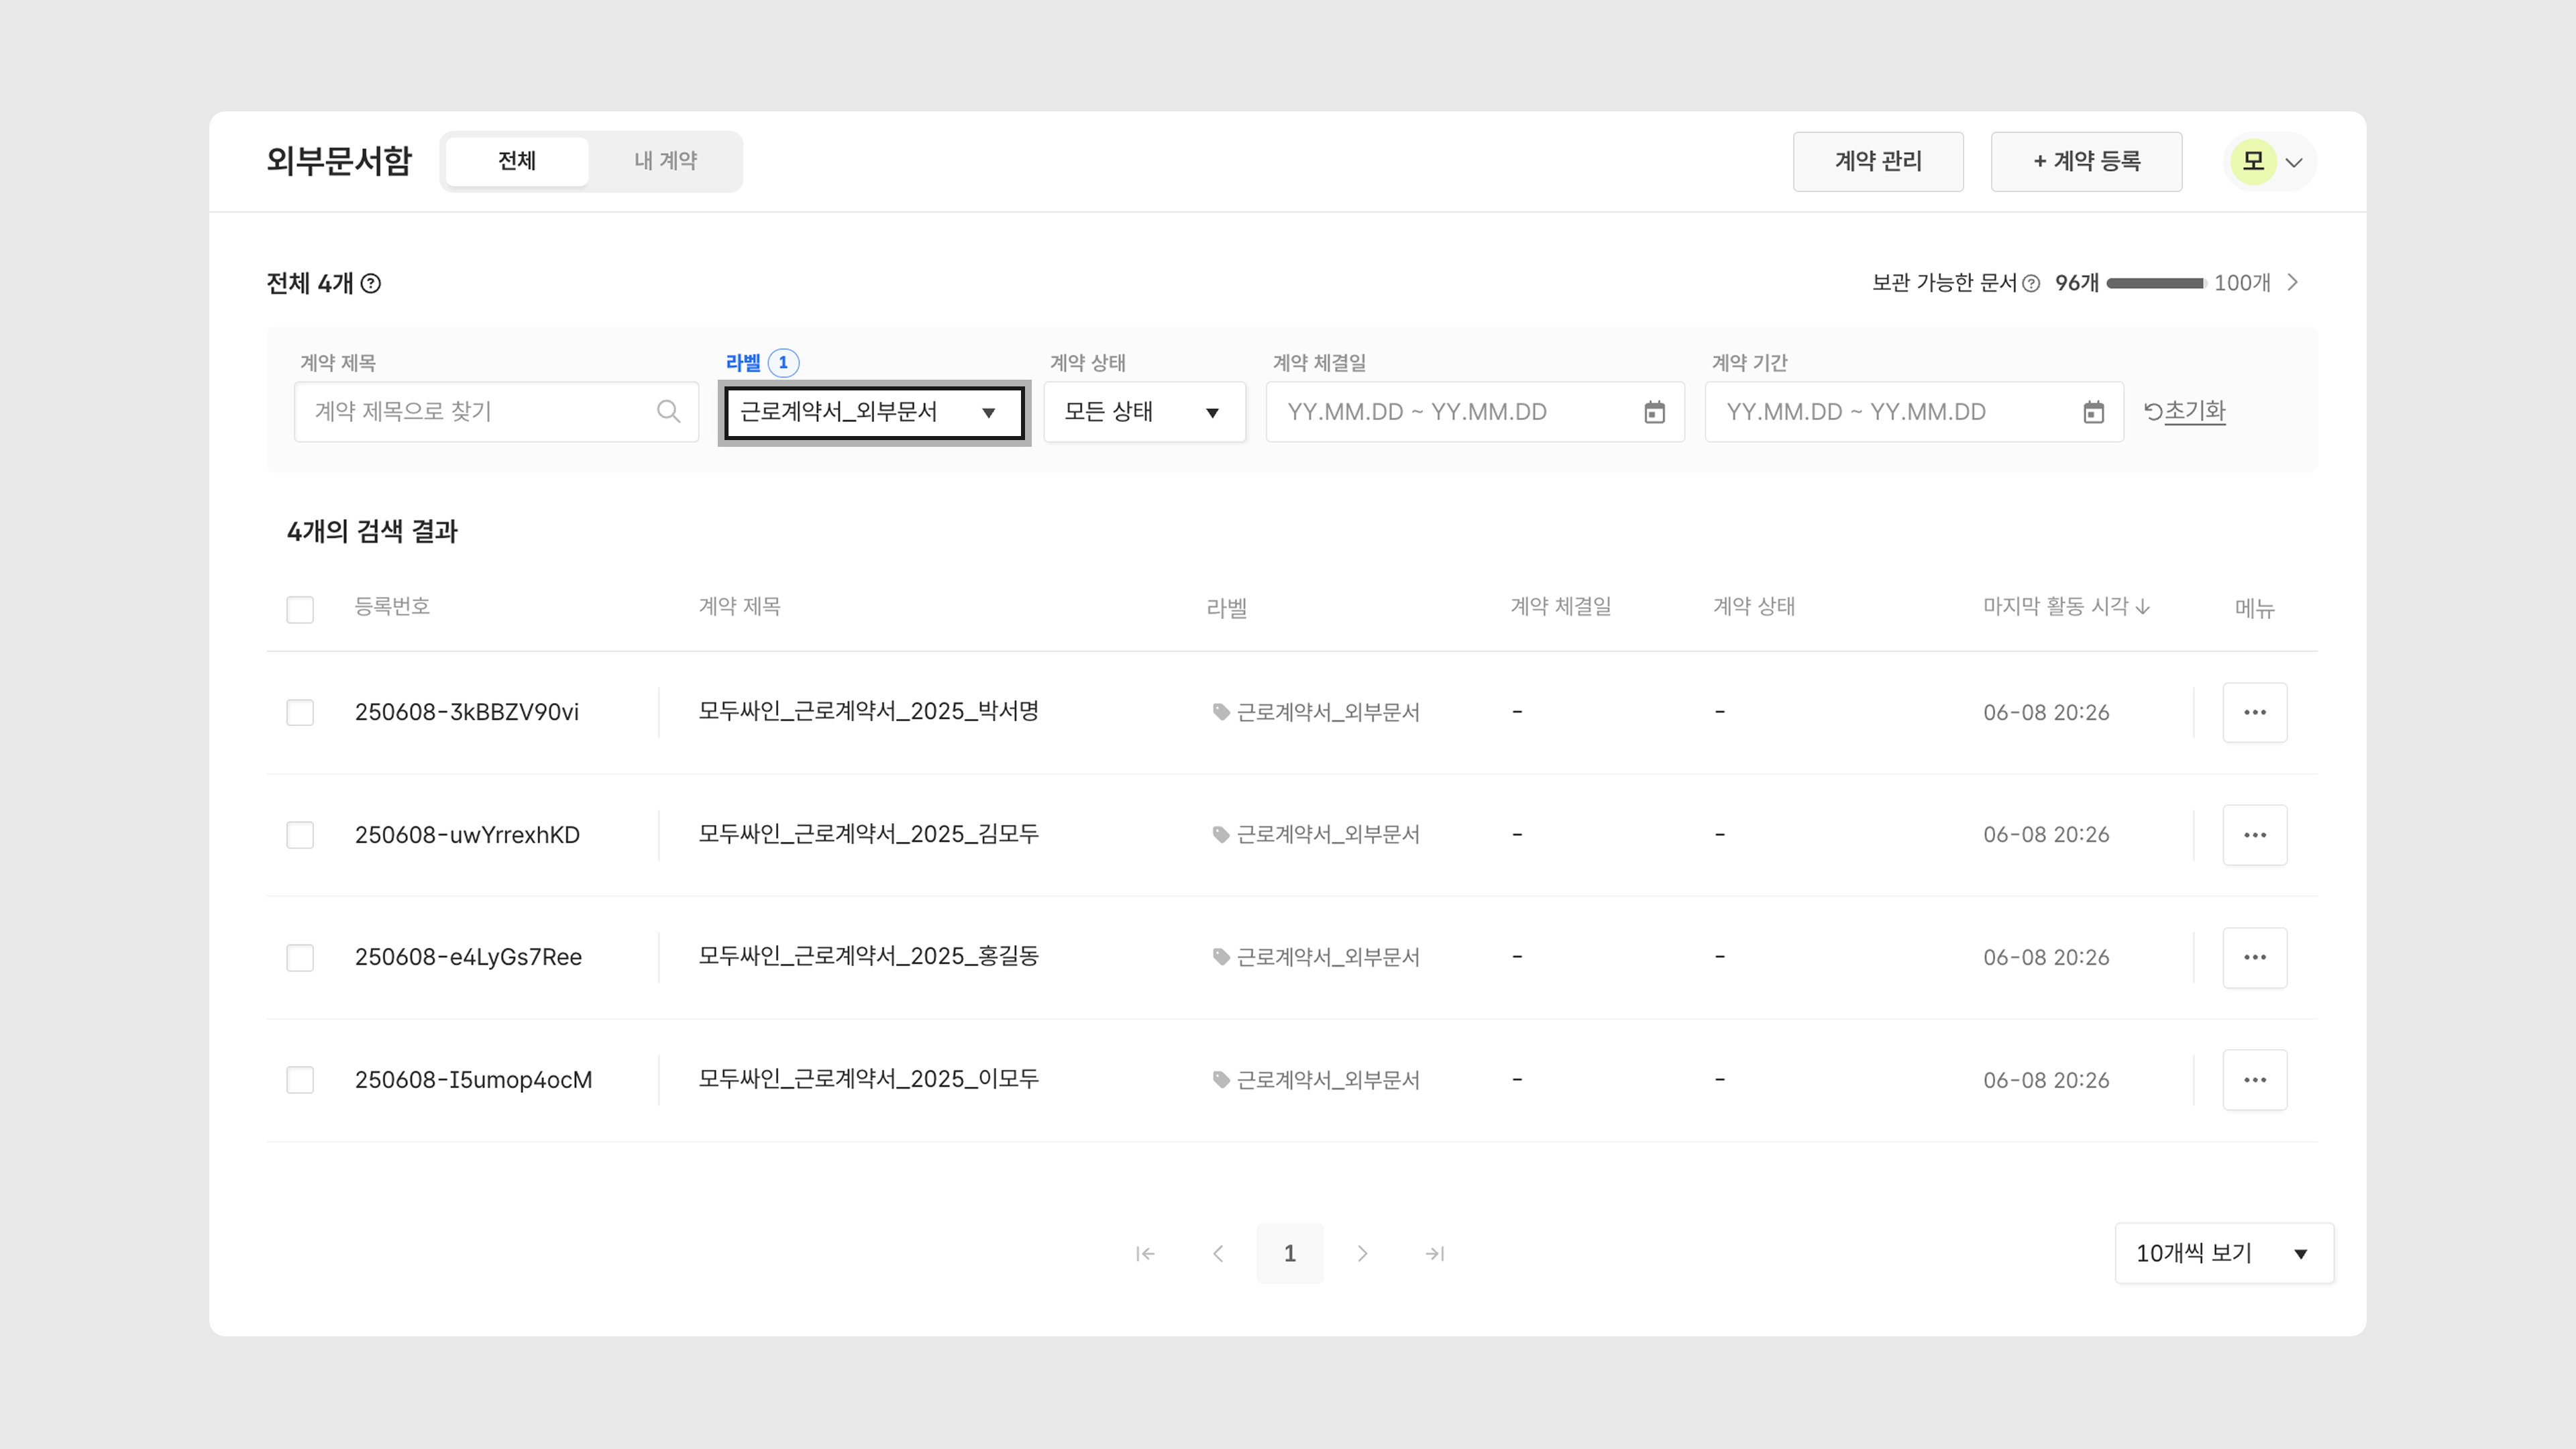Open more menu for 이모두 contract row
This screenshot has height=1449, width=2576.
click(2254, 1080)
